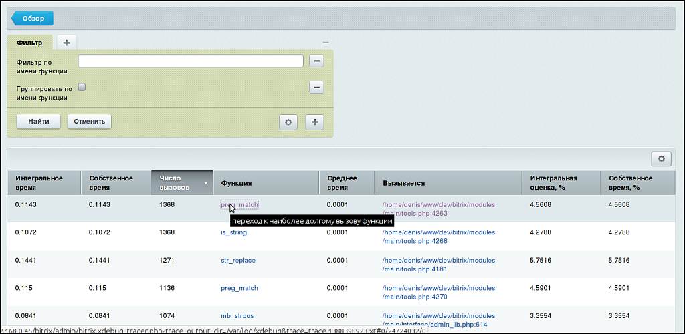Remove the group-by-function filter row with minus
Screen dimensions: 685x334
tap(316, 88)
